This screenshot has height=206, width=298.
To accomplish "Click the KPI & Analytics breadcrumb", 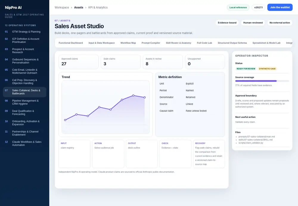I will 98,7.
